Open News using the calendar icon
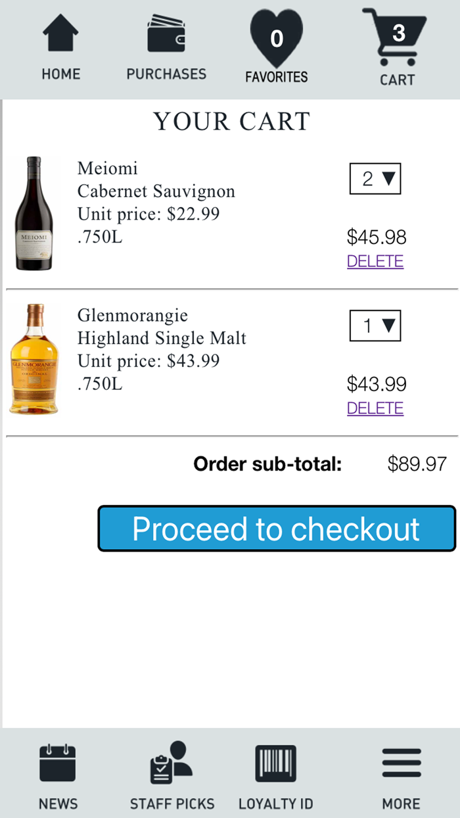Viewport: 460px width, 818px height. [58, 764]
